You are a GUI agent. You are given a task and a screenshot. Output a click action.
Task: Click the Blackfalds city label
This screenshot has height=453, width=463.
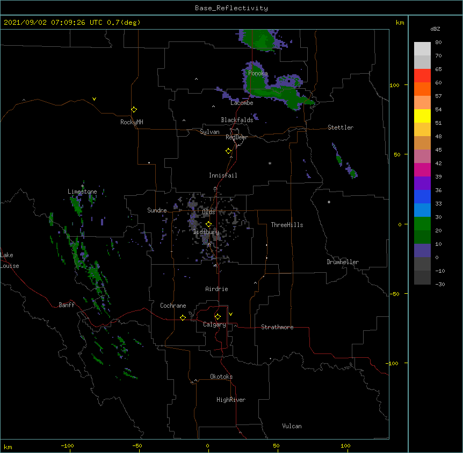click(237, 120)
